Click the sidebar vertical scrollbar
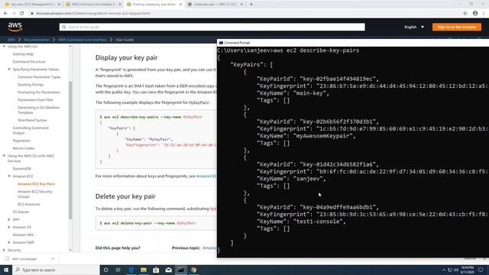The image size is (489, 275). 70,150
